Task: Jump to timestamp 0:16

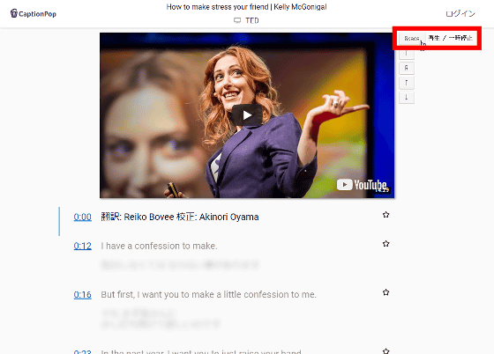Action: tap(83, 295)
